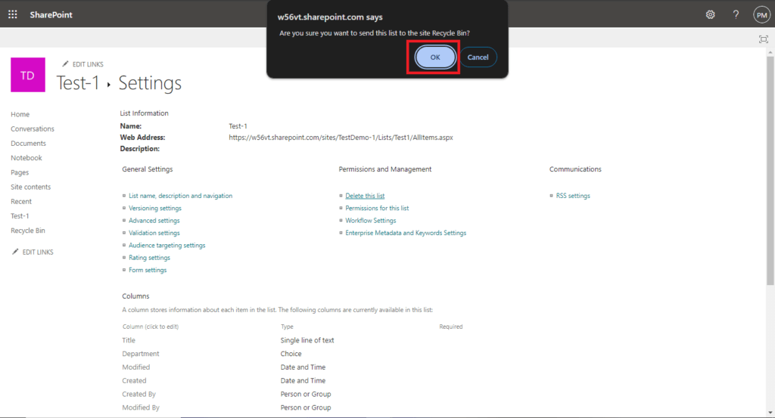775x418 pixels.
Task: Open Advanced settings
Action: click(x=154, y=221)
